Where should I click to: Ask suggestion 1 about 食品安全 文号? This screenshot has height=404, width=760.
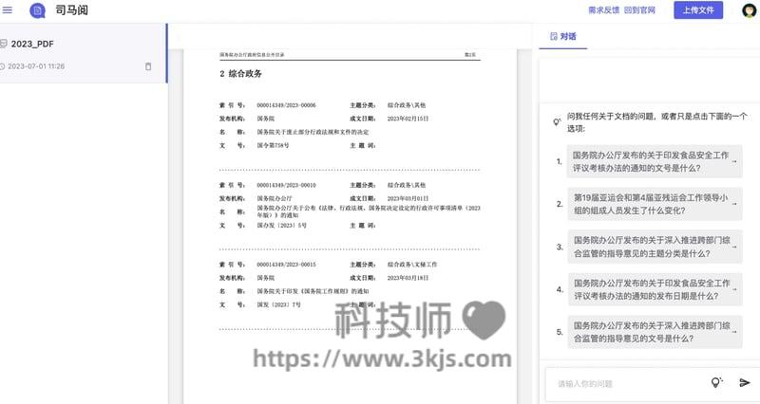pyautogui.click(x=655, y=161)
